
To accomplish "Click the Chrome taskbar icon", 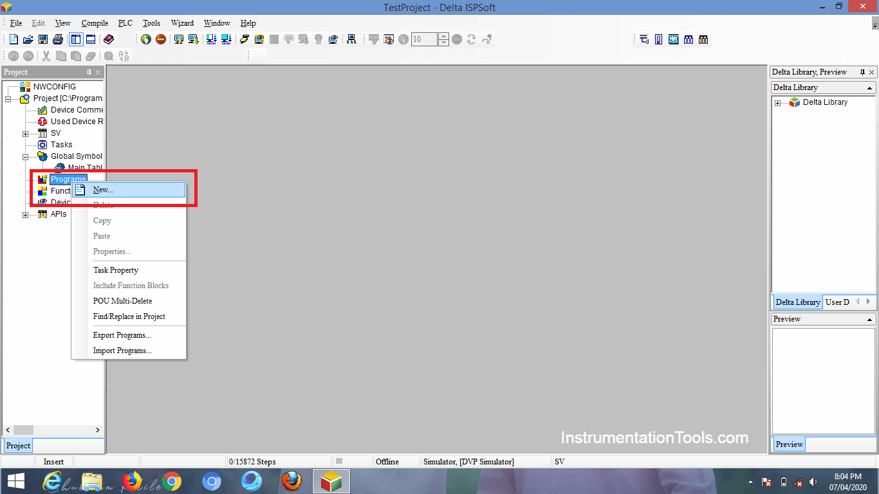I will click(x=172, y=481).
